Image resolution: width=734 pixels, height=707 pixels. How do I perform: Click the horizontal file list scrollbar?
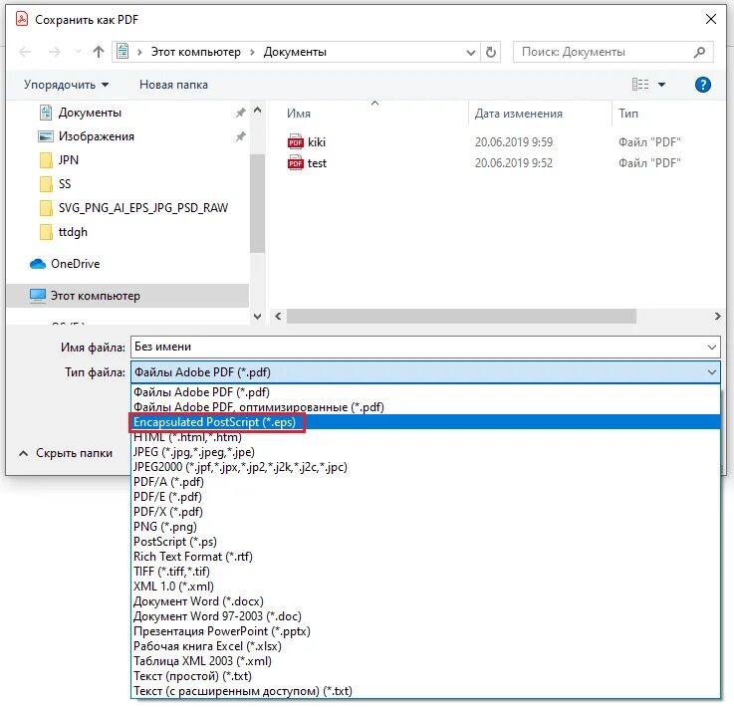[x=461, y=317]
